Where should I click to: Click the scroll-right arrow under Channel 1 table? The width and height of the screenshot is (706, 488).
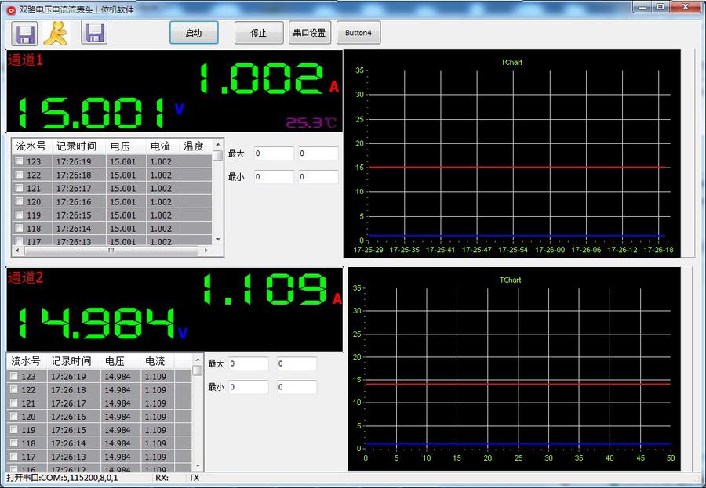(206, 251)
